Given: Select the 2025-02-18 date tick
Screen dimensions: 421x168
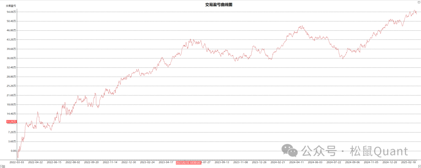Looking at the screenshot, I should 409,162.
